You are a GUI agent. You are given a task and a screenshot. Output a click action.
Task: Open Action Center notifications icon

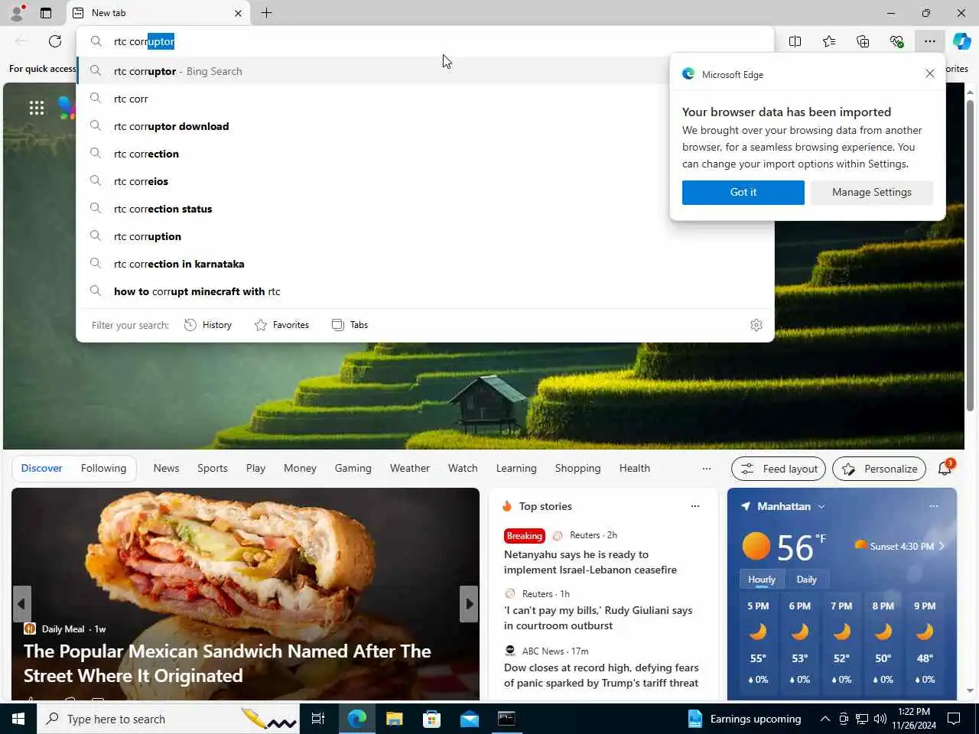(954, 719)
